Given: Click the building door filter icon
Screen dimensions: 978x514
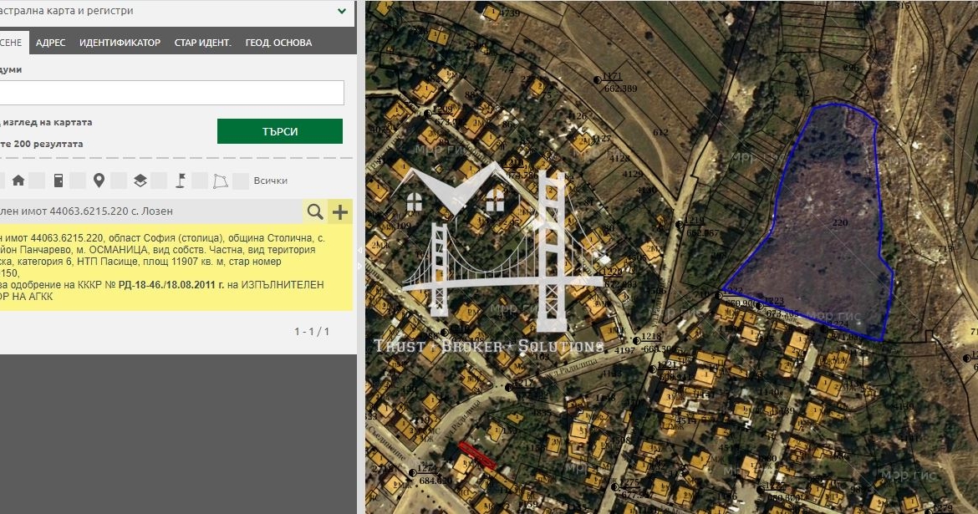Looking at the screenshot, I should (59, 181).
